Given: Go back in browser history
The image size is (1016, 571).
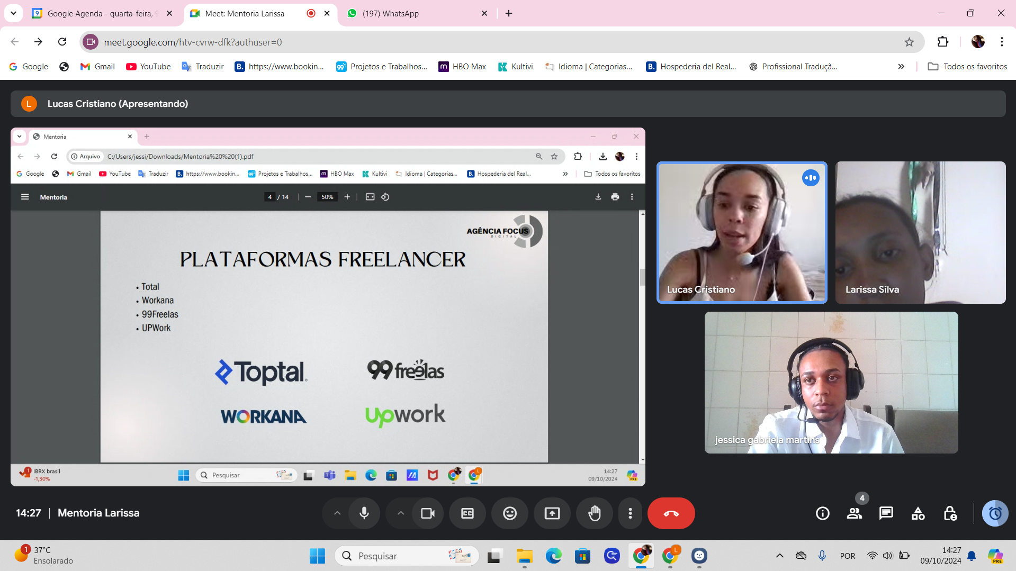Looking at the screenshot, I should click(15, 42).
